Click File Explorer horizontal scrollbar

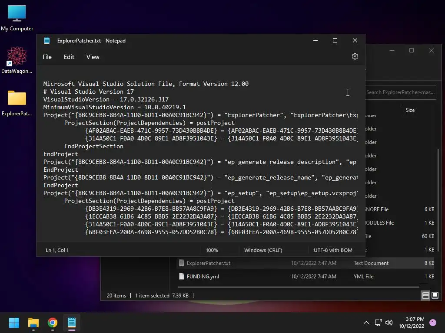298,287
